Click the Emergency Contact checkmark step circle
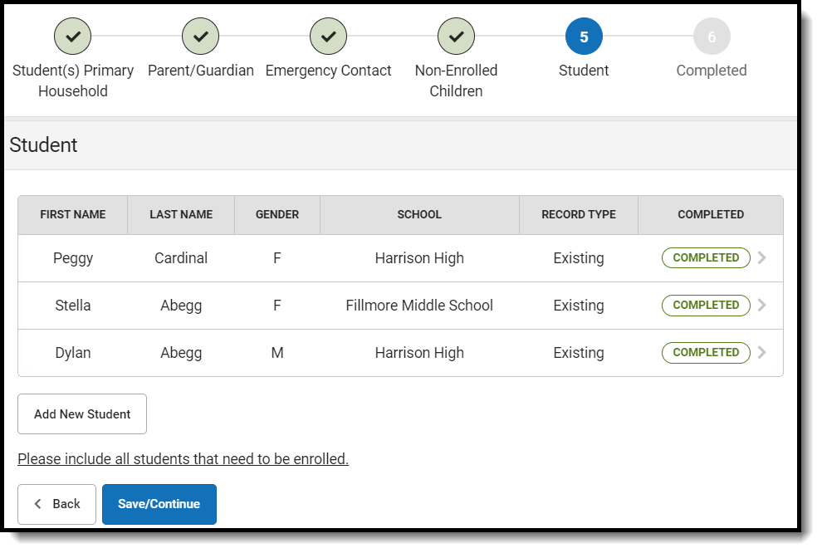822x553 pixels. 328,37
